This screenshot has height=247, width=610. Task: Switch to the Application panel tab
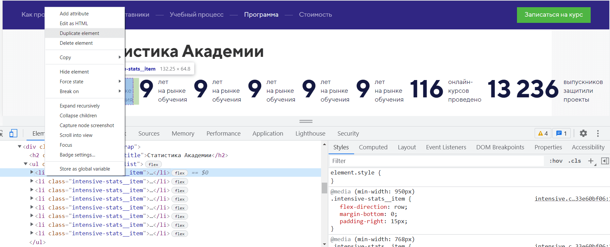[x=268, y=133]
